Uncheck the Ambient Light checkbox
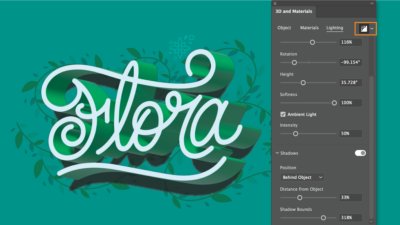This screenshot has width=400, height=225. pyautogui.click(x=283, y=114)
